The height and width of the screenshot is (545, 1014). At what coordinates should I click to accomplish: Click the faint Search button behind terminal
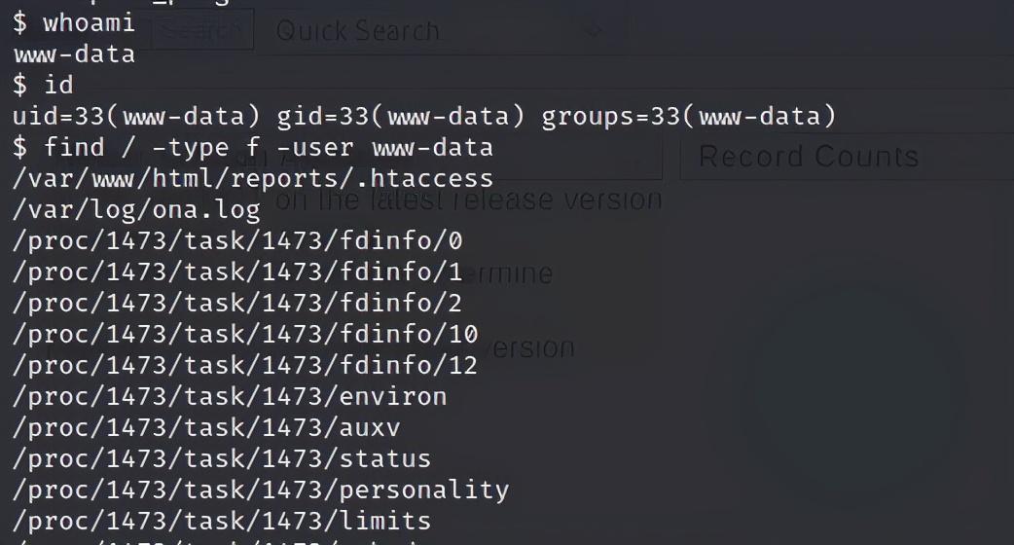coord(201,30)
